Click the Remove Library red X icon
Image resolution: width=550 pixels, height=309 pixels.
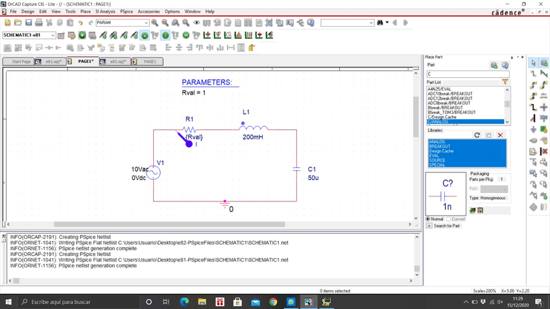(500, 135)
